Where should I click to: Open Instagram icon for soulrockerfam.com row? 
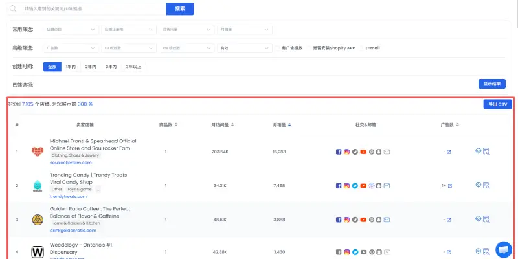coord(346,152)
